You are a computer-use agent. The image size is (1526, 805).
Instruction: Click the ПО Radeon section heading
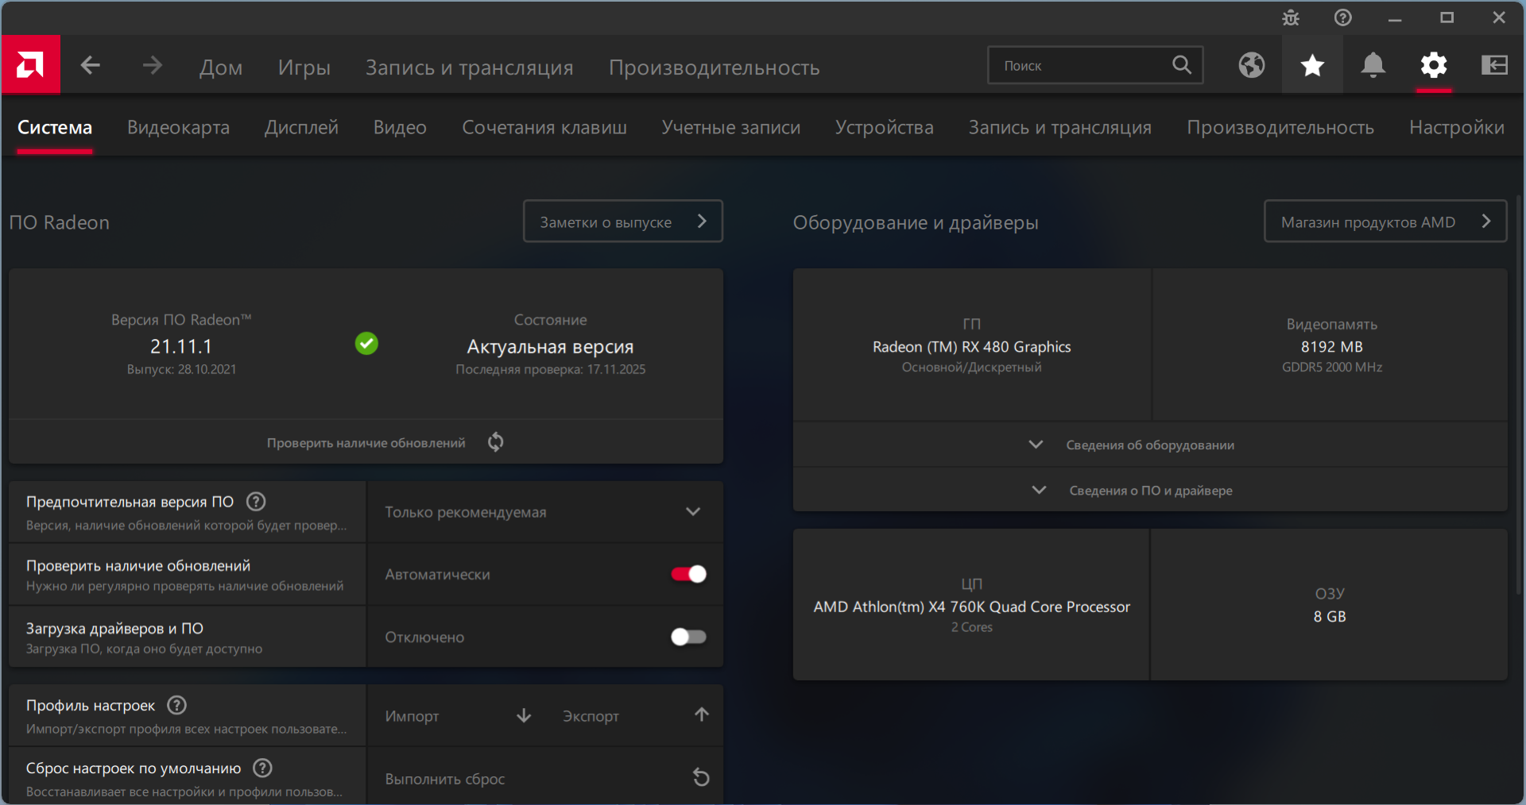point(60,222)
